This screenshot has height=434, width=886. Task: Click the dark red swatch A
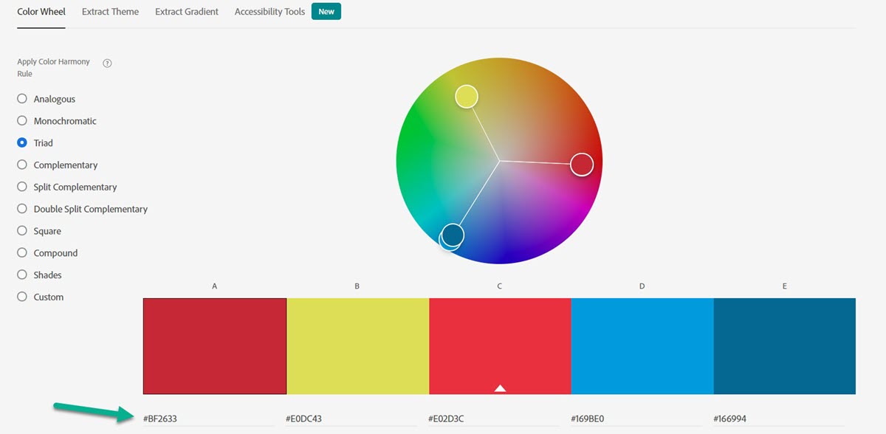point(215,346)
